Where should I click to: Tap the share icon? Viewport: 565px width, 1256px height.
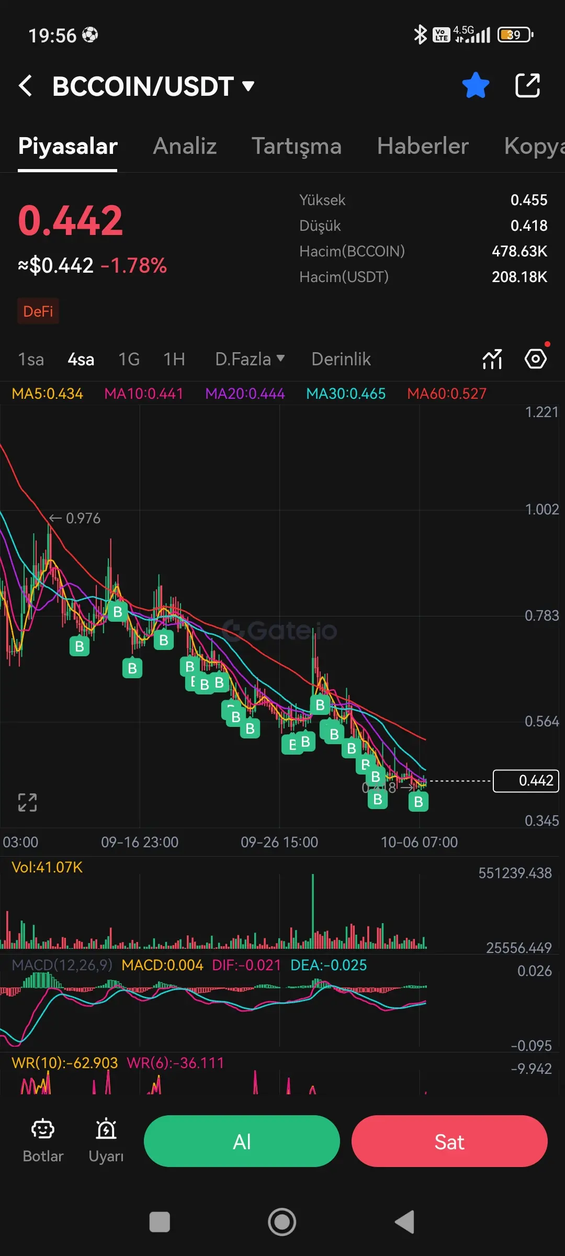(527, 85)
